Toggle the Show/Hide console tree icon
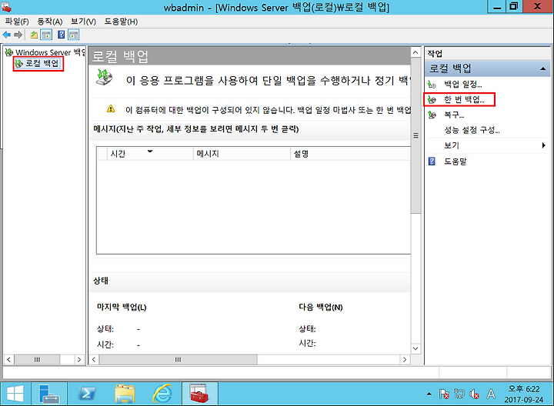Screen dimensions: 554x406 tap(46, 35)
